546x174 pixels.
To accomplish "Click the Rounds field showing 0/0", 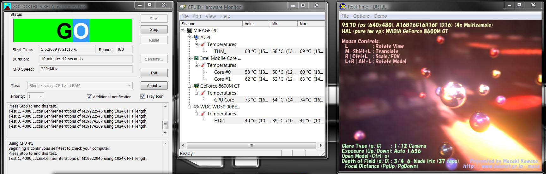I will (124, 49).
